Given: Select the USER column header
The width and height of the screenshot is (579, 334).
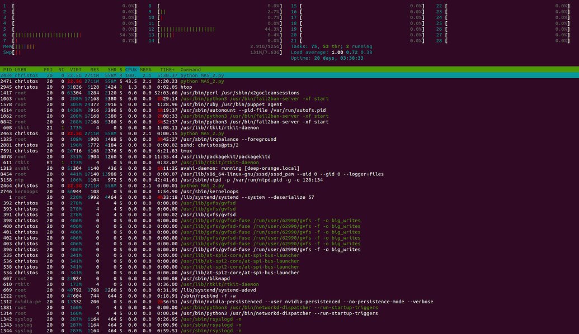Looking at the screenshot, I should click(21, 70).
